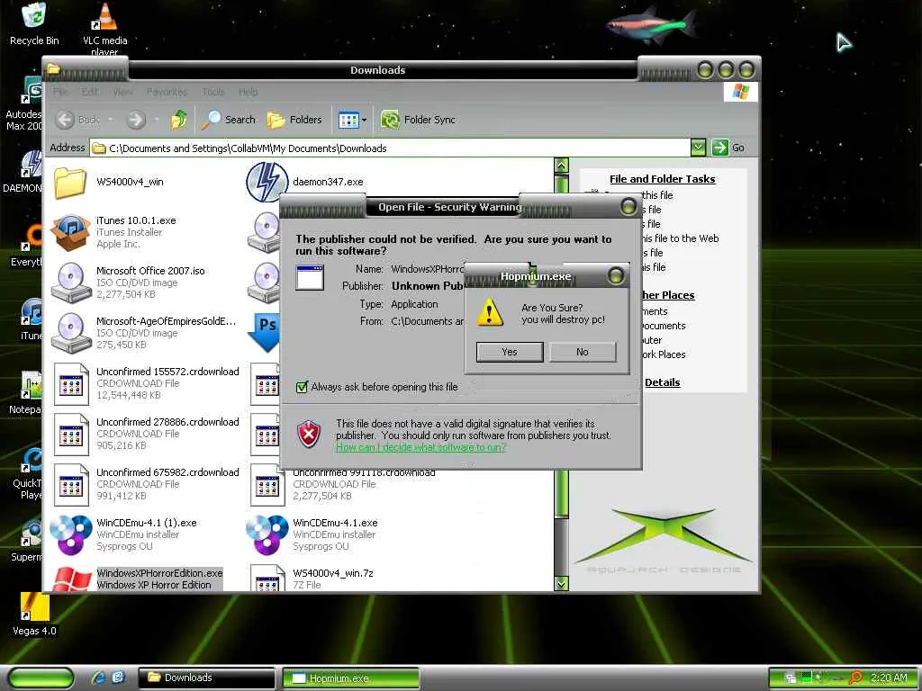Click the application icon in the Security Warning dialog

(x=310, y=277)
